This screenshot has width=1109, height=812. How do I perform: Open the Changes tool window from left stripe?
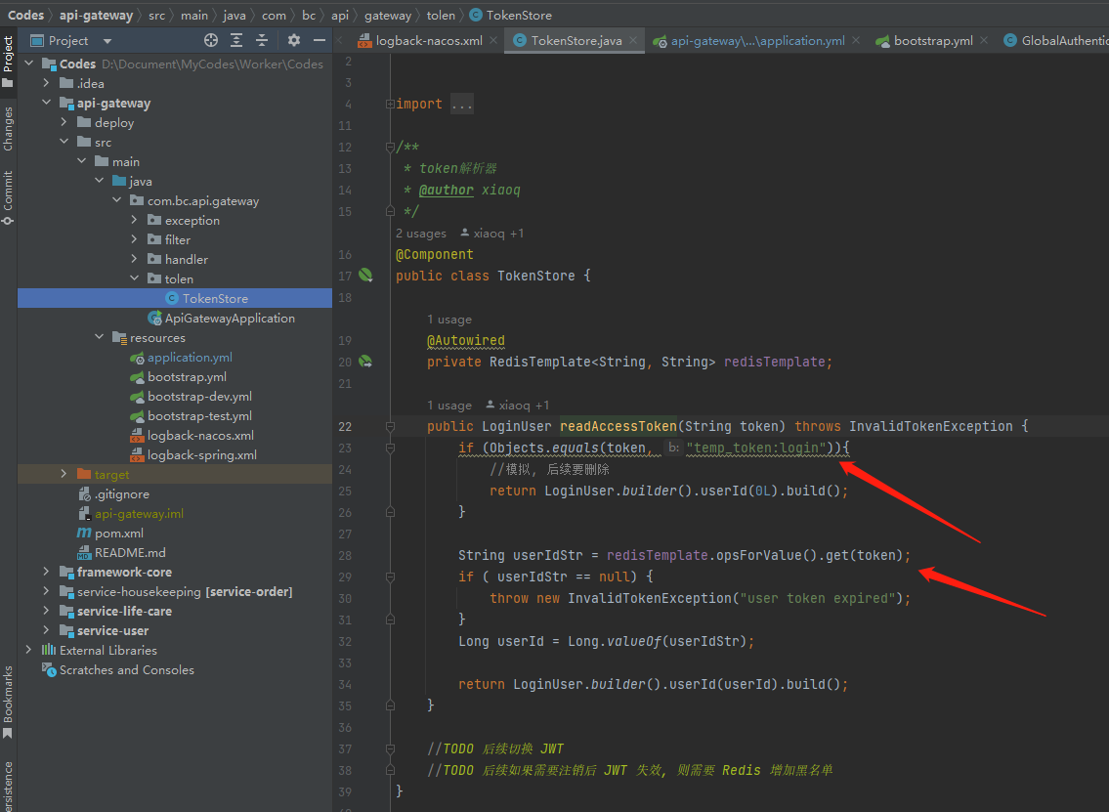8,129
